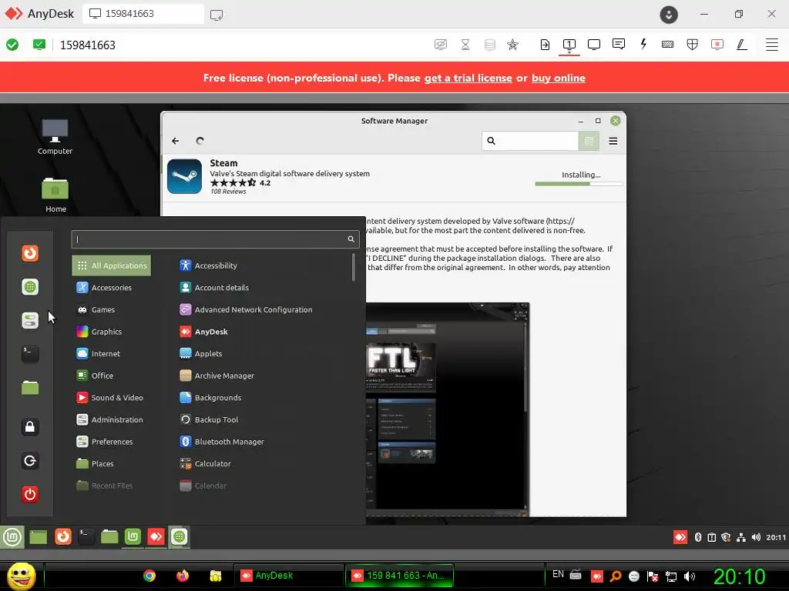Click the Steam installing progress bar
Screen dimensions: 789x591
579,184
